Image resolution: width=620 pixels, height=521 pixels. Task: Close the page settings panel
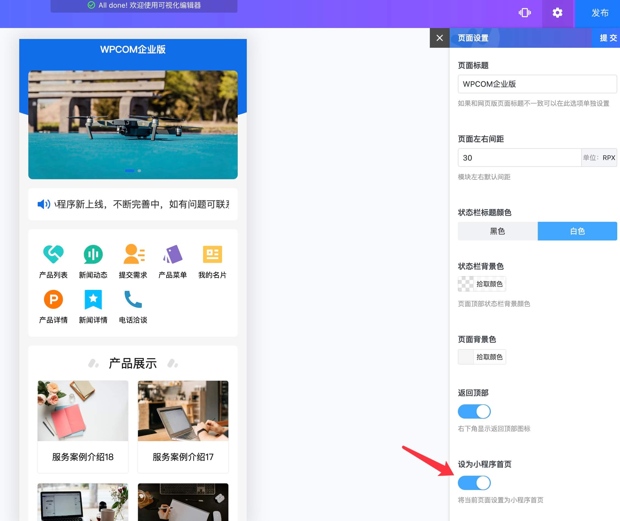pyautogui.click(x=439, y=38)
